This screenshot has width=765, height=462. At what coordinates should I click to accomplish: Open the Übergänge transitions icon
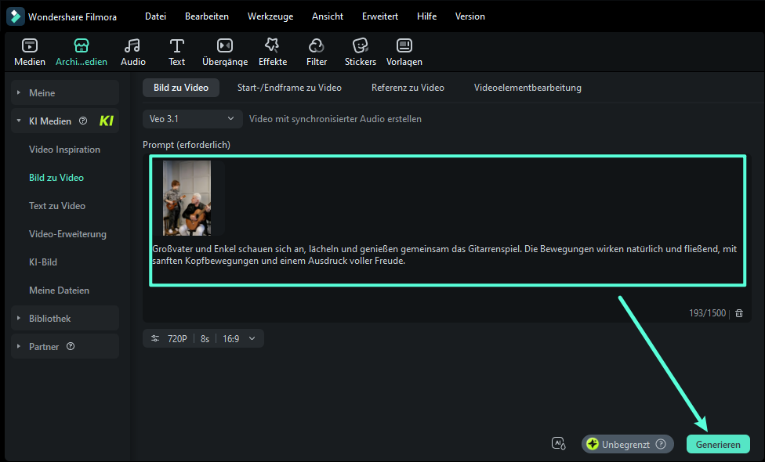[x=224, y=46]
